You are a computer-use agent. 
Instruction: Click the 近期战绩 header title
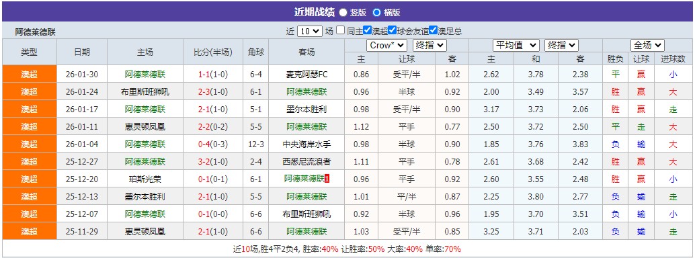point(315,12)
